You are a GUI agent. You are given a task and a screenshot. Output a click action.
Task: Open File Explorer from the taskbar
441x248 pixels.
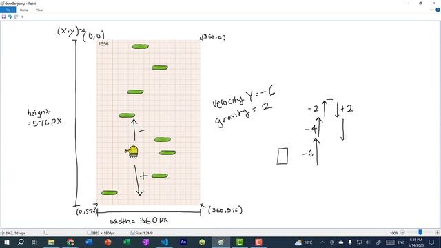pyautogui.click(x=51, y=242)
